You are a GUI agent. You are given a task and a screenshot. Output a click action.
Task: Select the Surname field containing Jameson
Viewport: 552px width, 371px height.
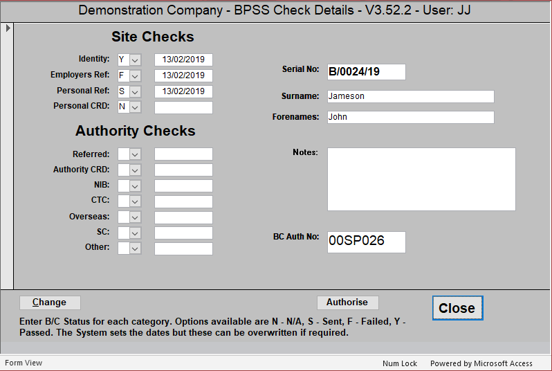click(x=411, y=96)
